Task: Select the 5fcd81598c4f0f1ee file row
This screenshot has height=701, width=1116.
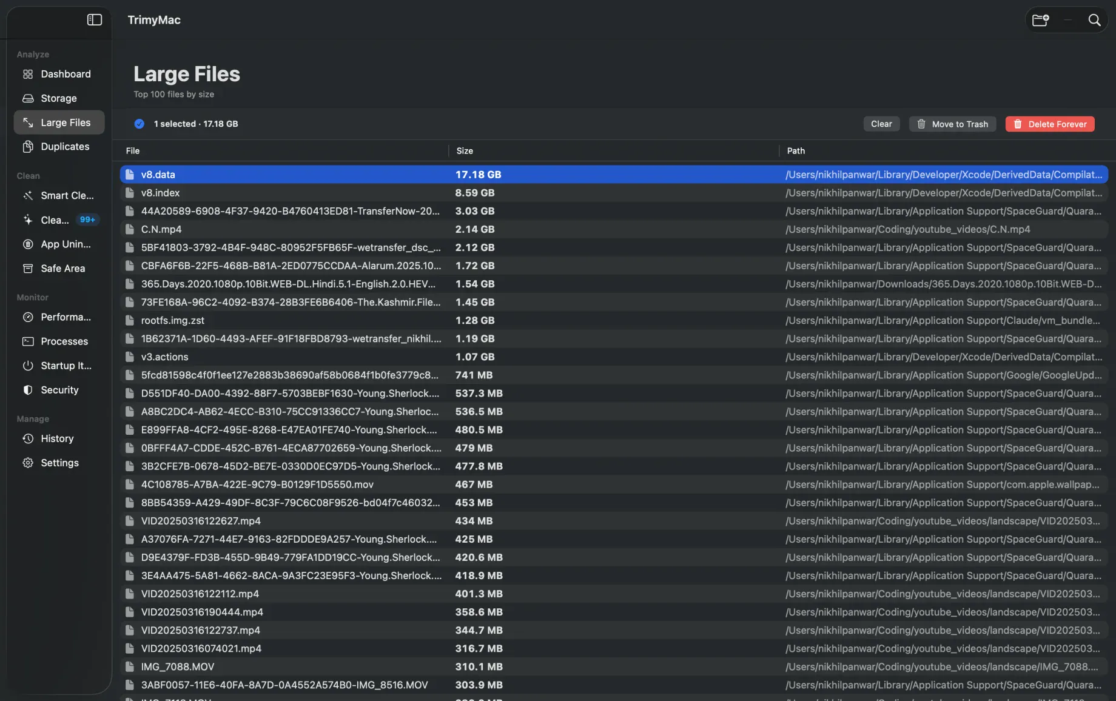Action: click(x=614, y=375)
